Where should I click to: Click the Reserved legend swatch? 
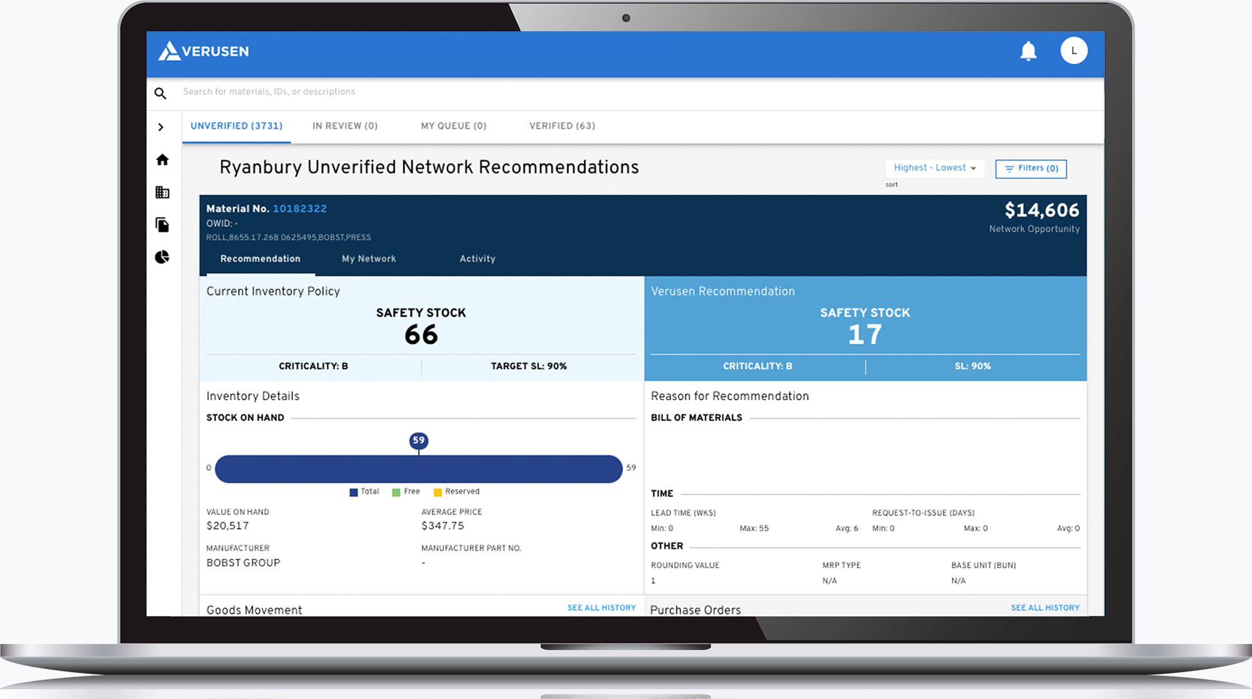point(438,492)
